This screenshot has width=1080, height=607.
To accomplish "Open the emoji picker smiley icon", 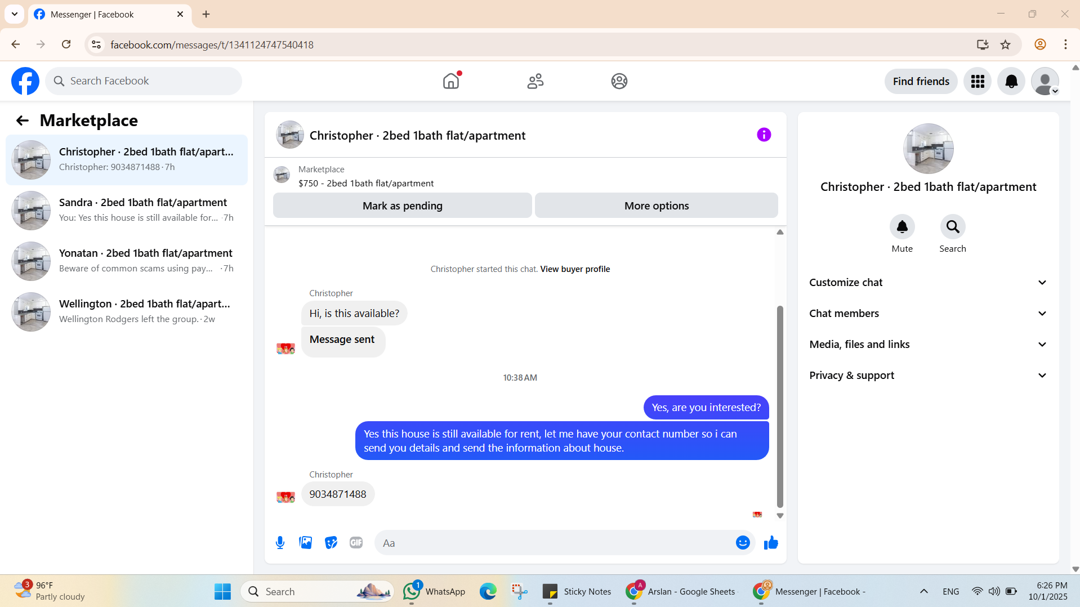I will tap(743, 543).
